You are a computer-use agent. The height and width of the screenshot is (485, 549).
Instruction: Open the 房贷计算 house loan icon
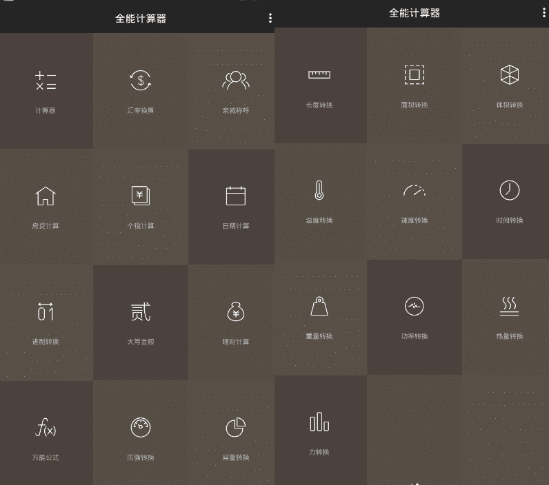point(46,196)
